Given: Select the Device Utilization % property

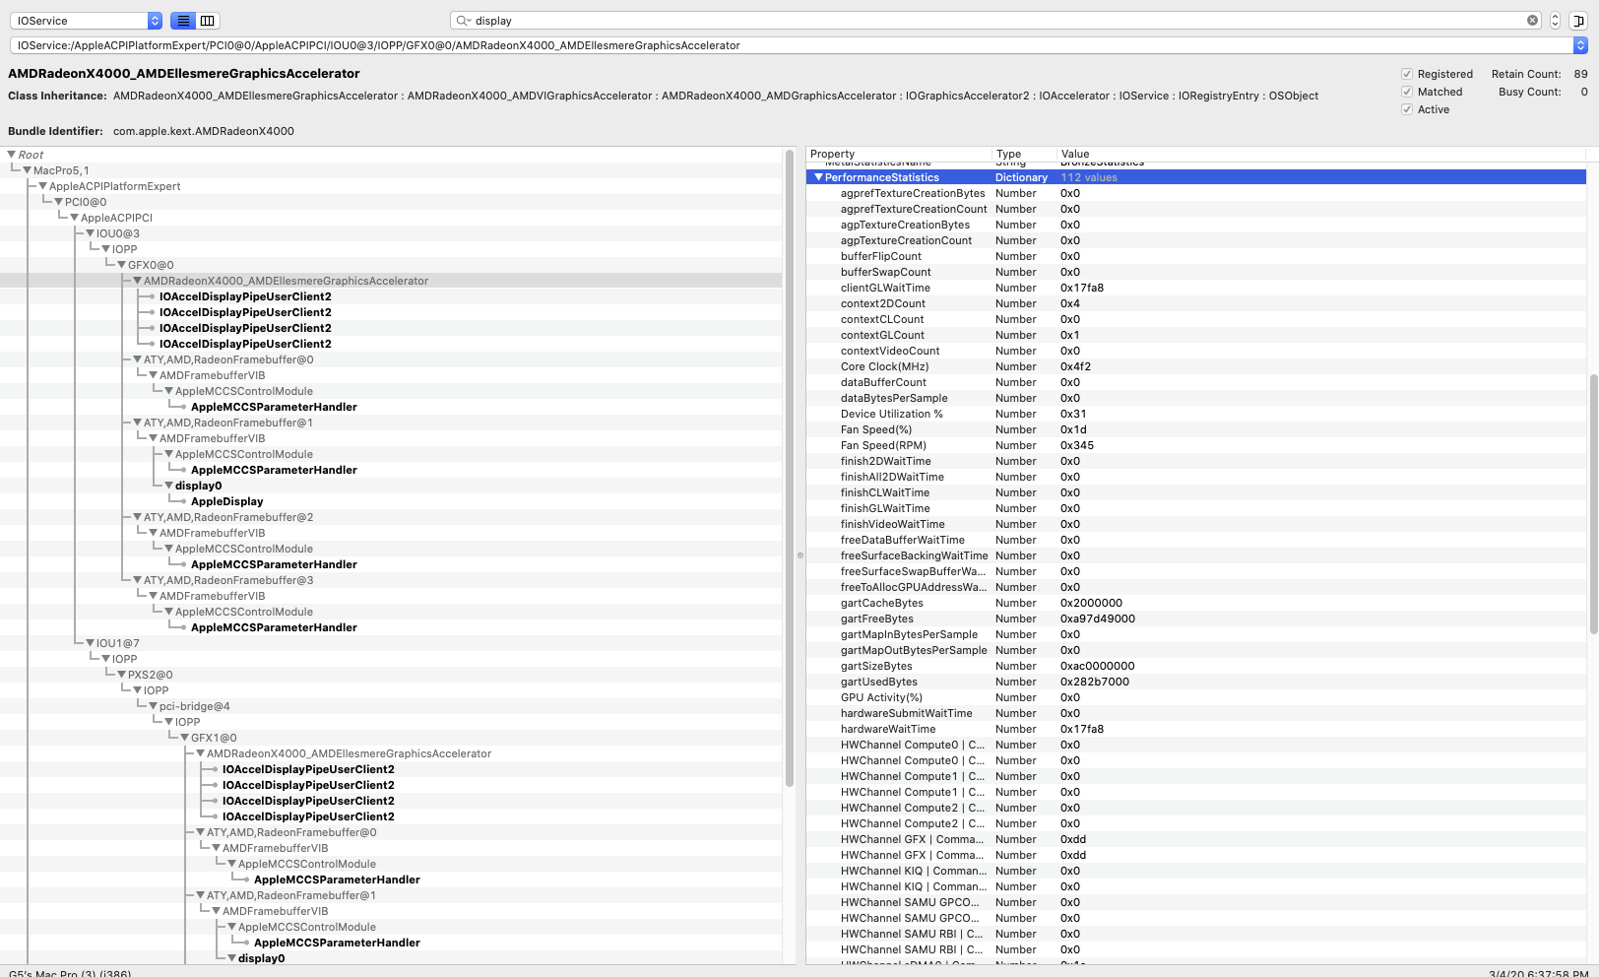Looking at the screenshot, I should point(1195,414).
